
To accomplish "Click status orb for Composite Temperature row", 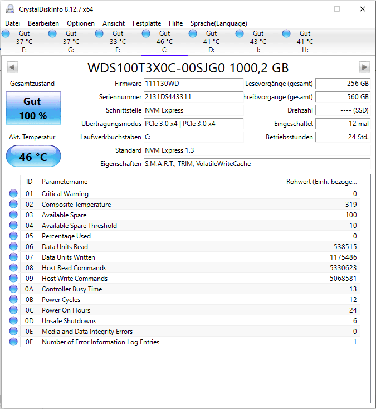I will tap(13, 204).
